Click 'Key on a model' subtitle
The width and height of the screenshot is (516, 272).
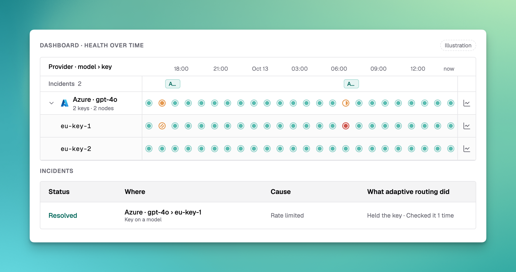(x=143, y=220)
